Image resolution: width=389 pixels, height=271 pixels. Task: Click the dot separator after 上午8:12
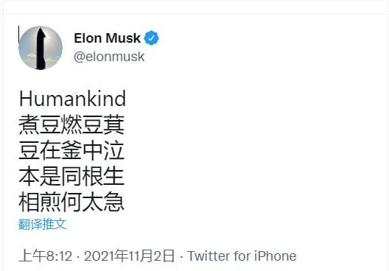[78, 257]
